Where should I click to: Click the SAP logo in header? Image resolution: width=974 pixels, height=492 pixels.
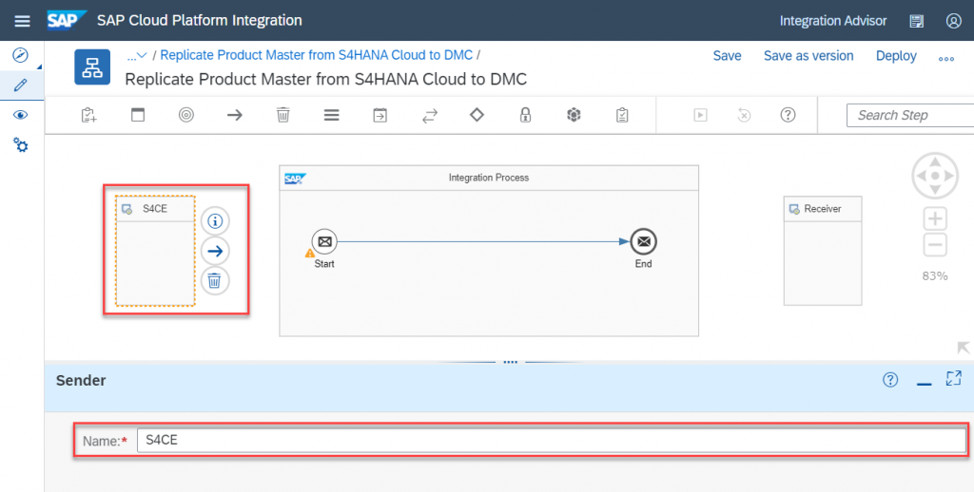pyautogui.click(x=67, y=20)
